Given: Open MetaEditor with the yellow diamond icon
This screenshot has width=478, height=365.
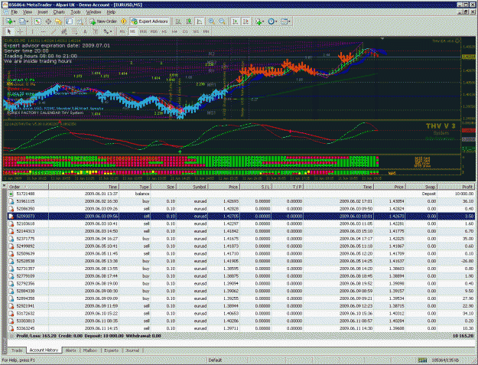Looking at the screenshot, I should [123, 21].
